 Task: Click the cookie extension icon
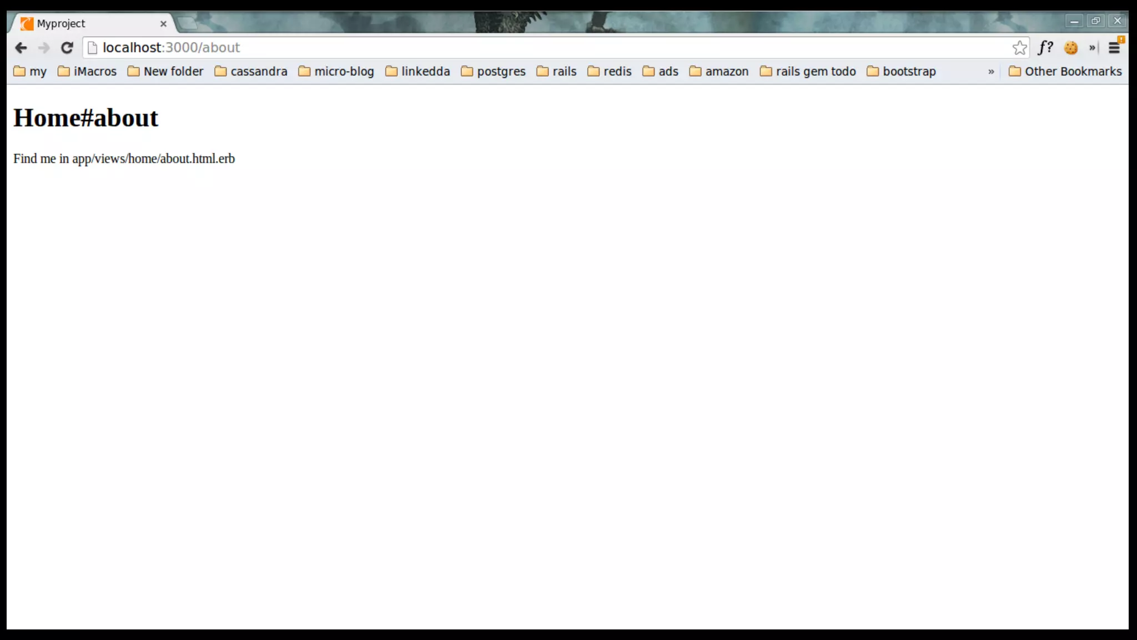pyautogui.click(x=1071, y=48)
